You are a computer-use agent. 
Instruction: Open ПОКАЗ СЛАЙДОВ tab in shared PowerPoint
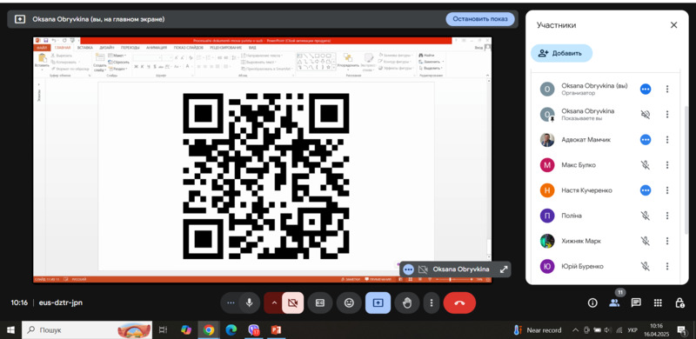click(189, 48)
